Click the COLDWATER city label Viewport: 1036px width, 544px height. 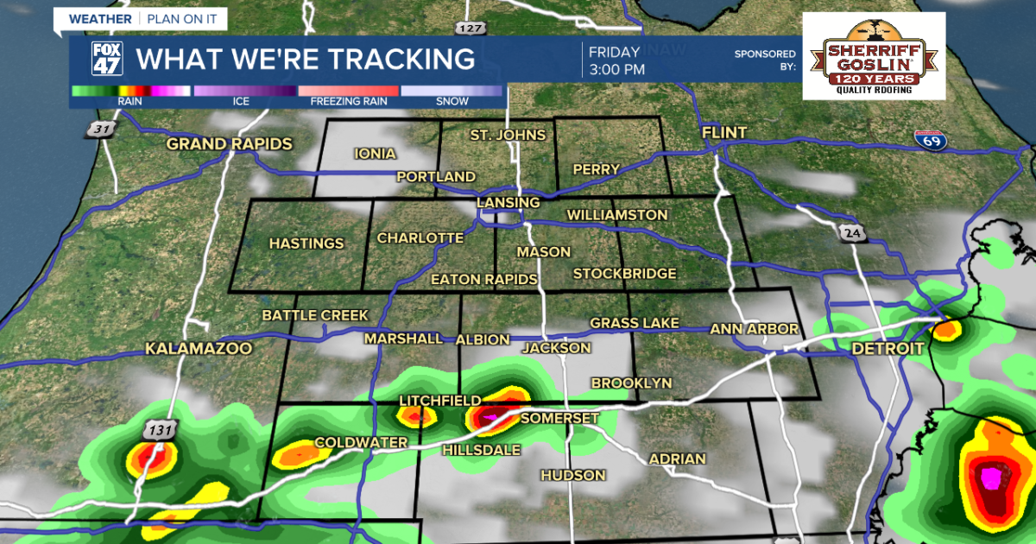361,443
